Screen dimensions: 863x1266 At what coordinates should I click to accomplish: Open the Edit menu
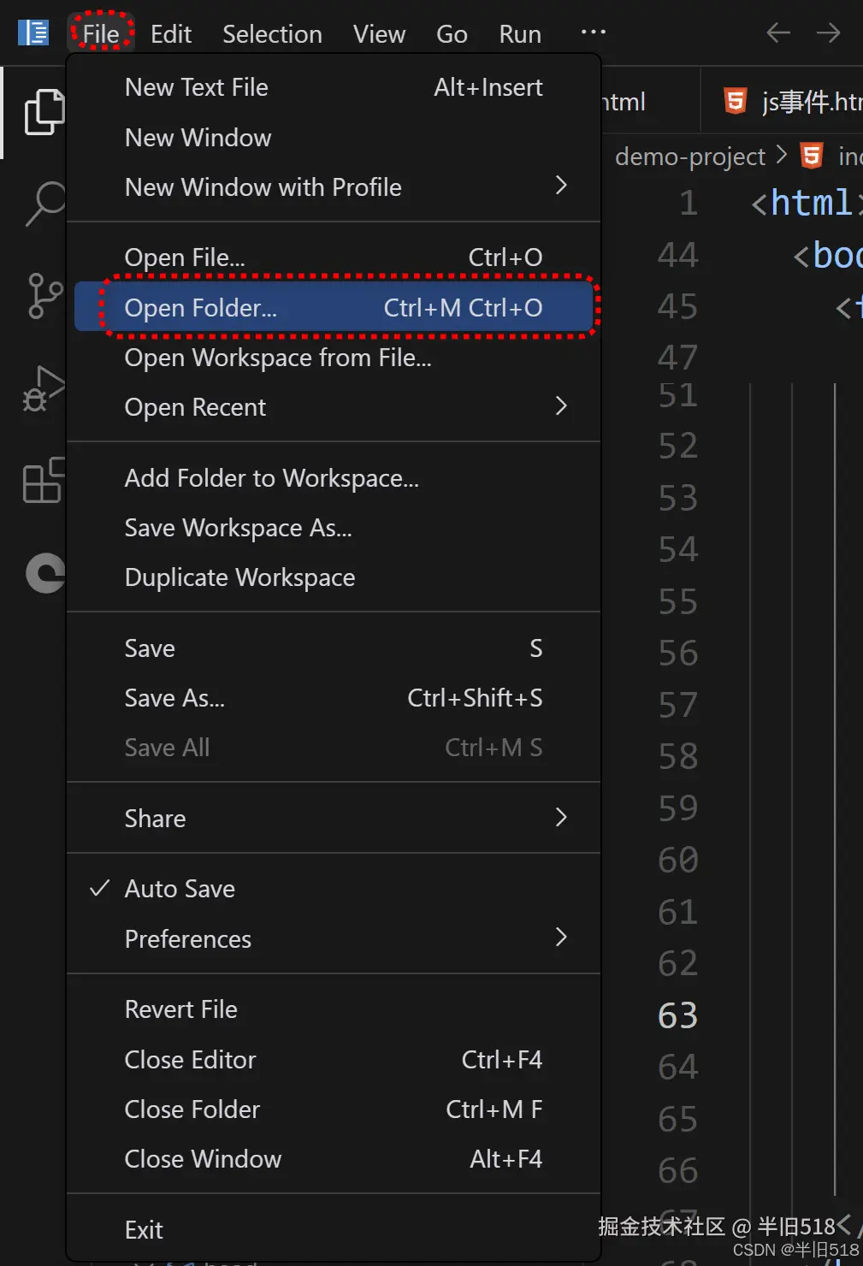click(171, 34)
